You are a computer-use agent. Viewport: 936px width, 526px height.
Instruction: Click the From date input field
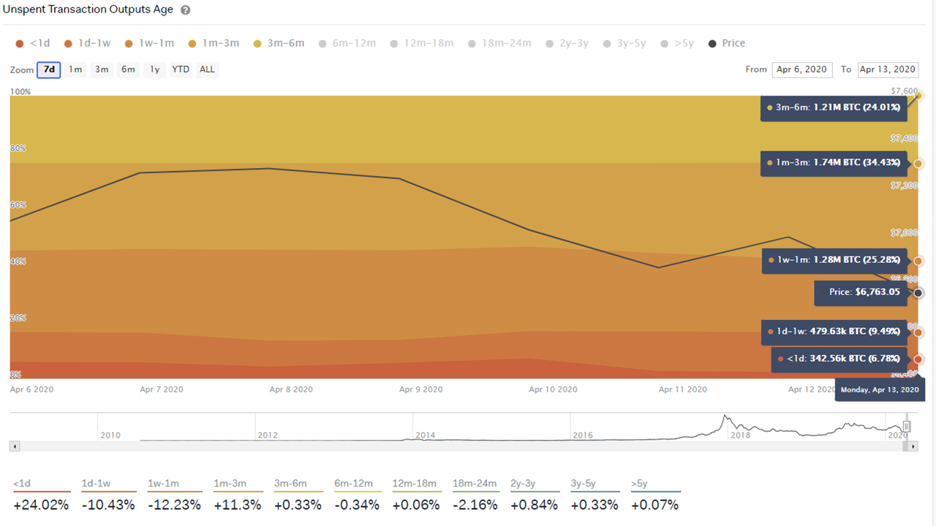(x=801, y=69)
